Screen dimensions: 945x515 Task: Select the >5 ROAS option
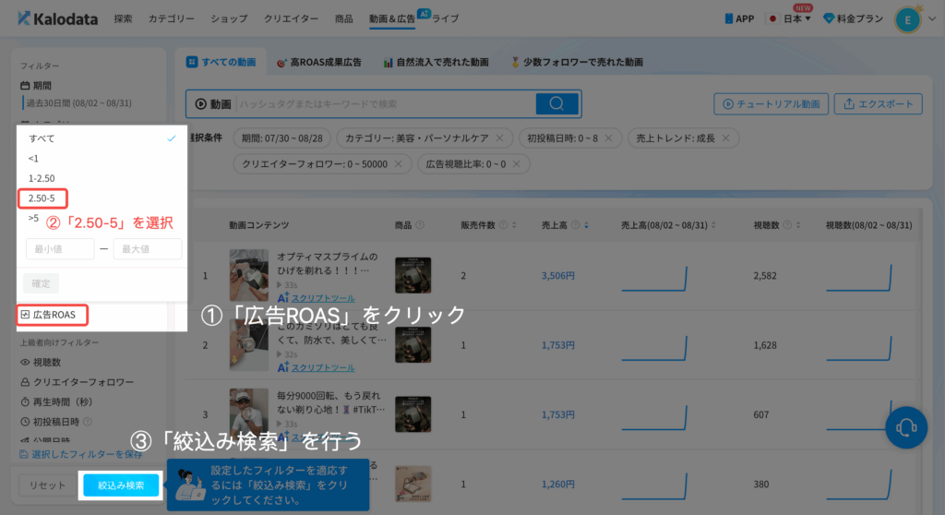(34, 218)
